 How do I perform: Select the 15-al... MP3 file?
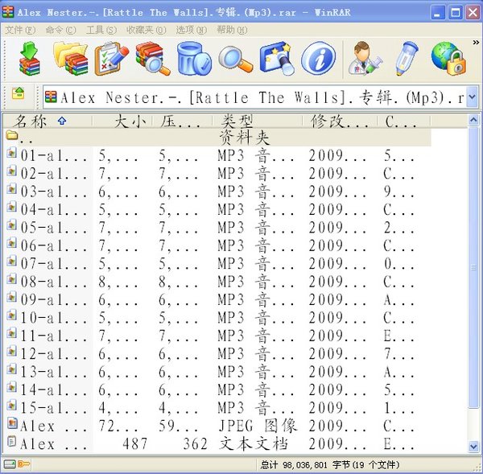click(217, 408)
